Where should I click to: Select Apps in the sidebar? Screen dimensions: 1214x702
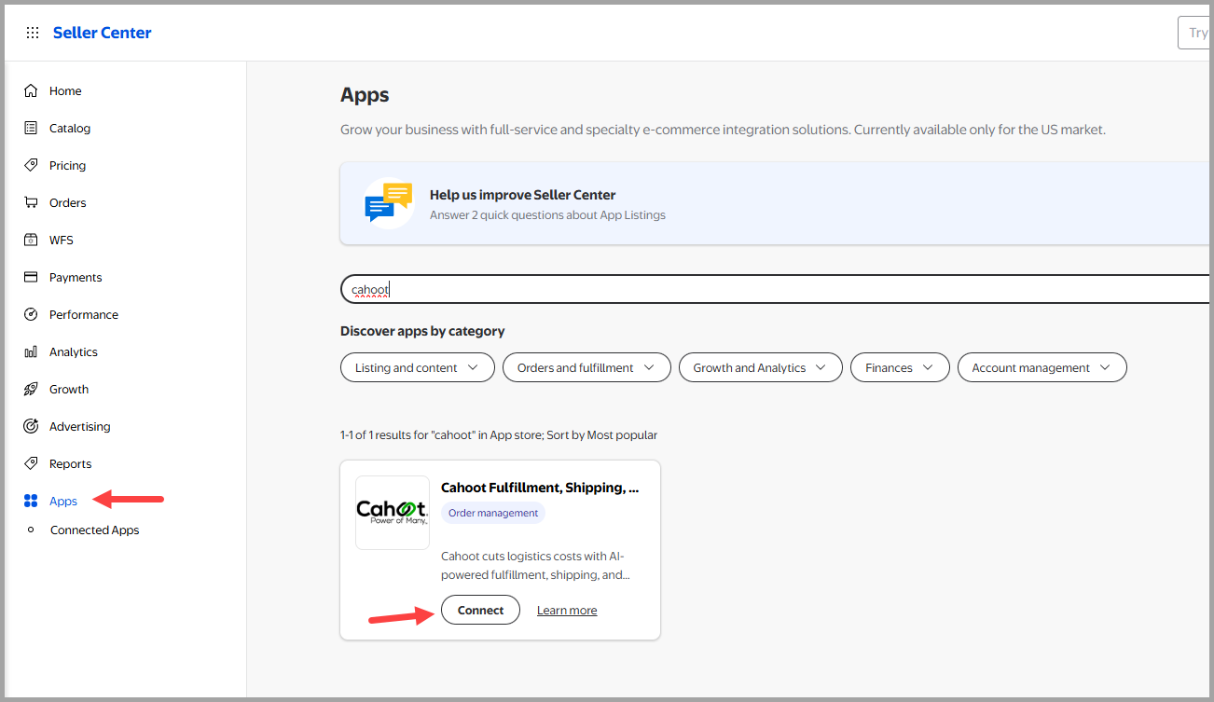[63, 501]
